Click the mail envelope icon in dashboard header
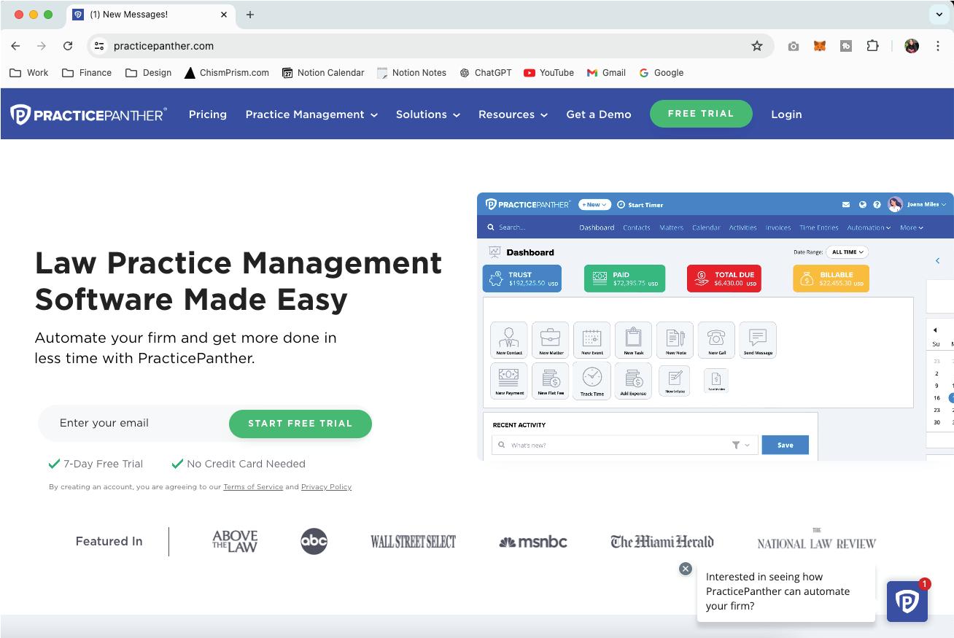954x638 pixels. [846, 205]
